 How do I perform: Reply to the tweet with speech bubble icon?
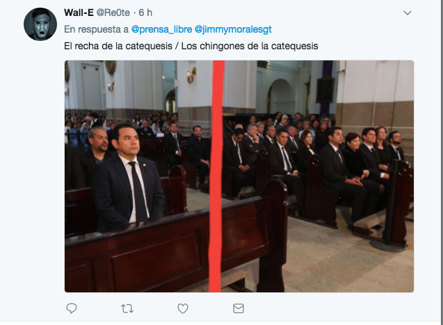click(x=72, y=308)
